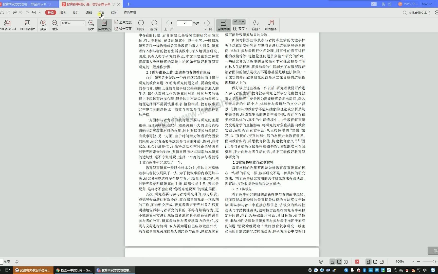Screen dimensions: 438x274
Task: Open 检索—中国知网 Chrome taskbar window
Action: [74, 270]
